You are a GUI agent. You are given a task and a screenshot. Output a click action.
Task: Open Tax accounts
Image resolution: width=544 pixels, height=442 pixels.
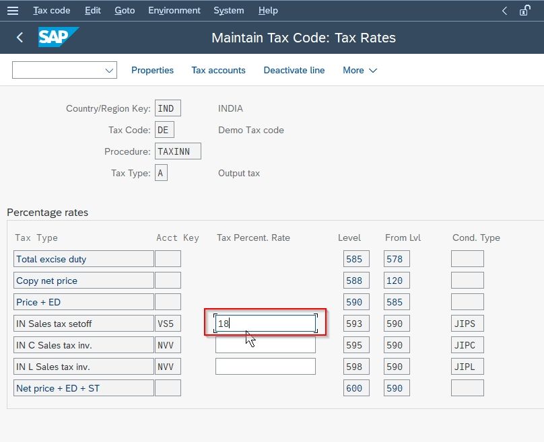[x=218, y=71]
